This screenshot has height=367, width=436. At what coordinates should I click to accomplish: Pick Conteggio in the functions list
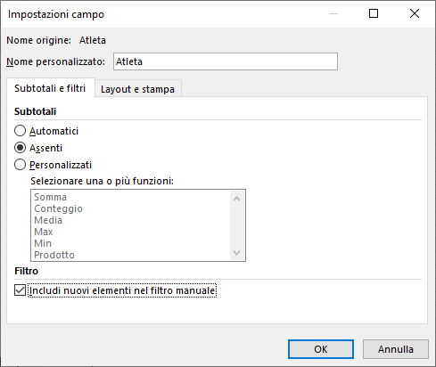point(131,208)
